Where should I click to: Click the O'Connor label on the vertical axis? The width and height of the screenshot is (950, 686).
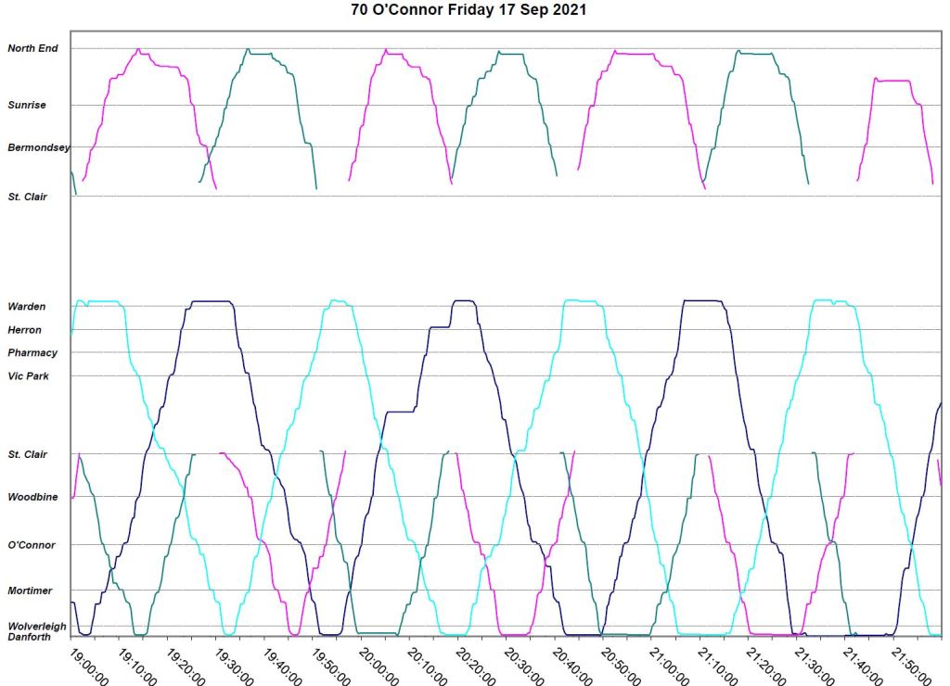click(32, 546)
